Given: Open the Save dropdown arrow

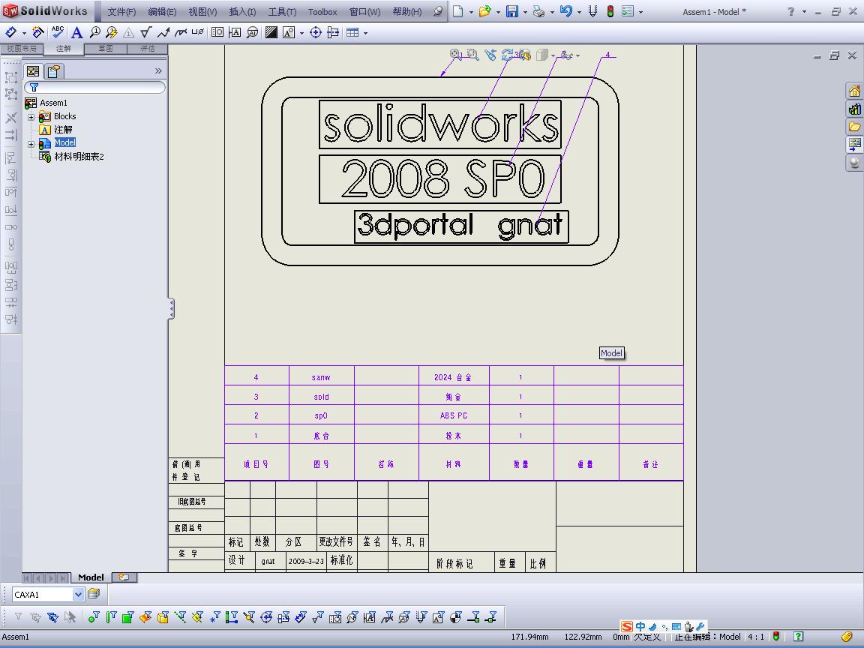Looking at the screenshot, I should click(525, 11).
